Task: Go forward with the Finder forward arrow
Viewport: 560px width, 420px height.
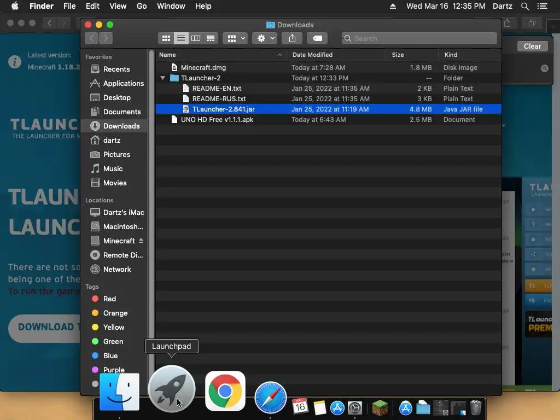Action: (x=106, y=38)
